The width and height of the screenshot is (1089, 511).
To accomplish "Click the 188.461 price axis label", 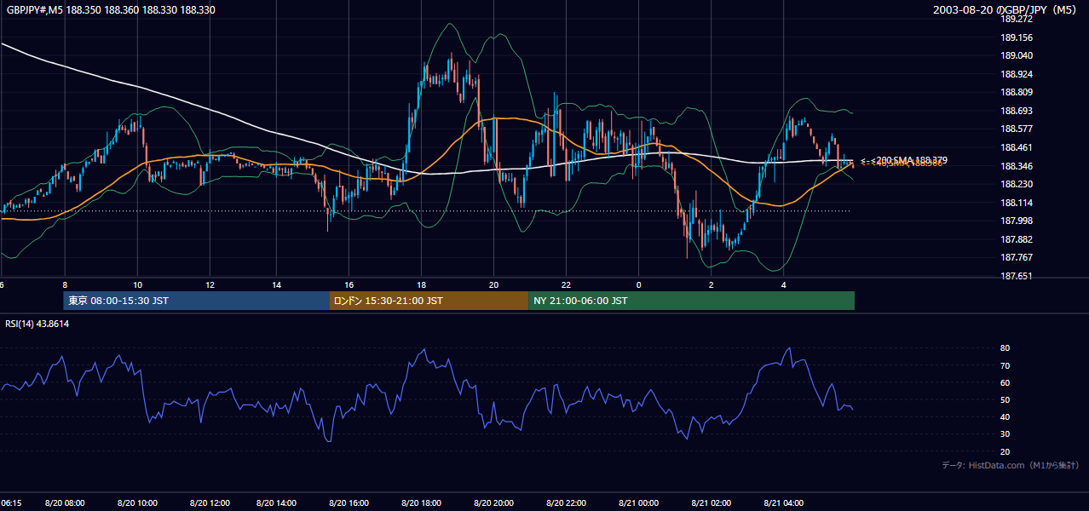I will pyautogui.click(x=1017, y=147).
